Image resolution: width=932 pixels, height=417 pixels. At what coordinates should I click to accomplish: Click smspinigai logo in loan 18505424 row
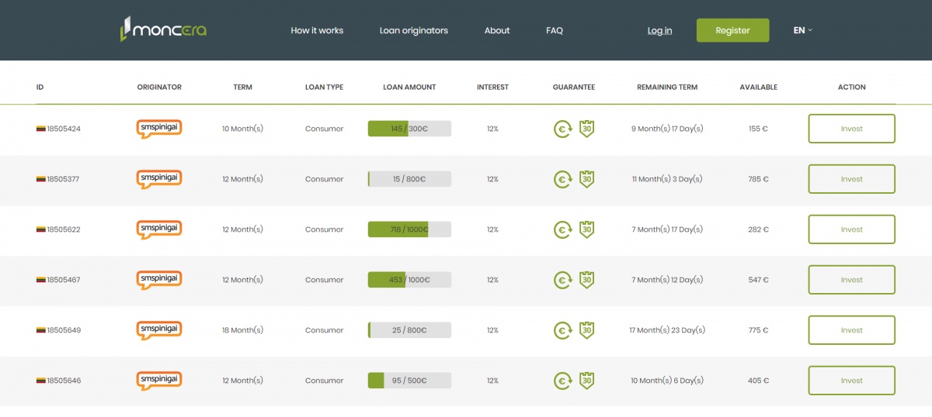tap(159, 129)
